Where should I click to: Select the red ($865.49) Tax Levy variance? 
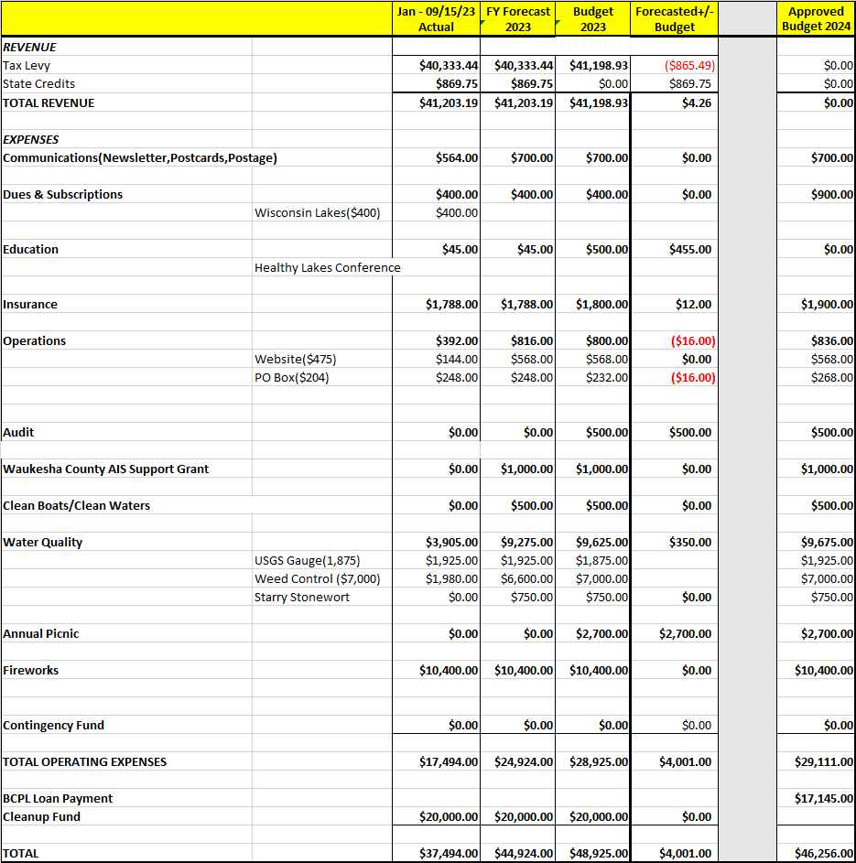click(x=689, y=66)
